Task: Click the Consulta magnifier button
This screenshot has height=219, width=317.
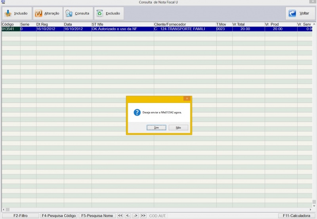Action: tap(78, 13)
